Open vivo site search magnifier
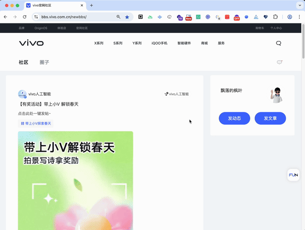Viewport: 305px width, 230px height. pos(278,43)
